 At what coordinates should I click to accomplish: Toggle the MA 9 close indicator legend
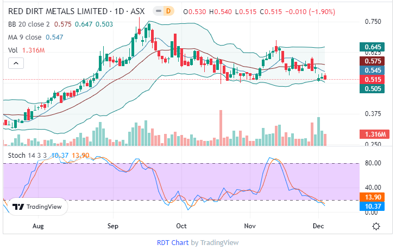(x=24, y=37)
